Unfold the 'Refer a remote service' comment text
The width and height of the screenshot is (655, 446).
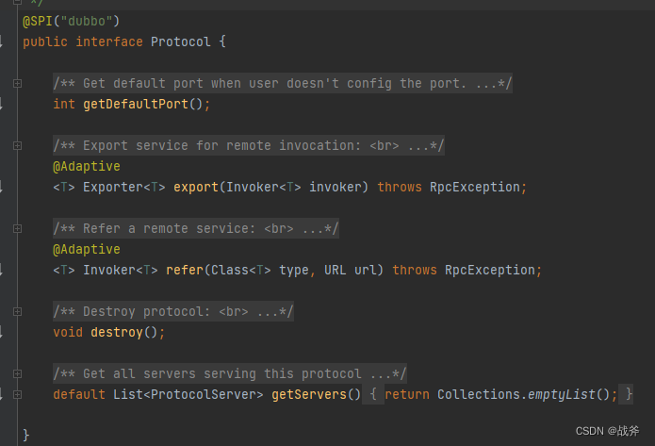click(196, 228)
